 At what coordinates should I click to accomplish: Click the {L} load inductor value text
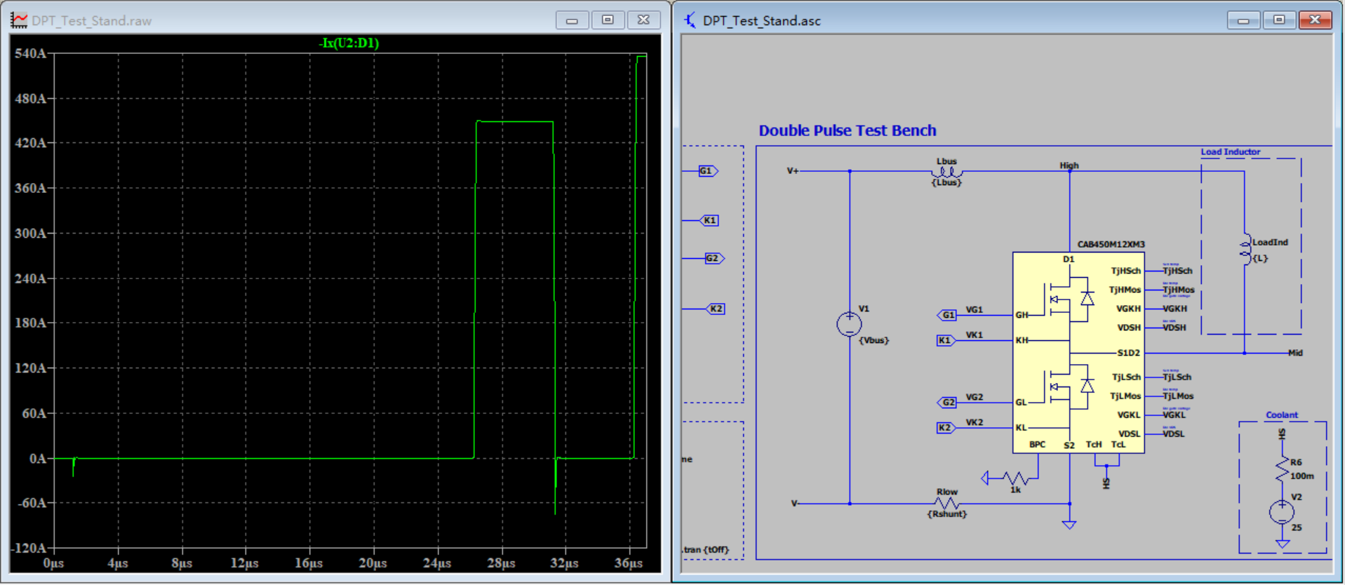pos(1260,258)
